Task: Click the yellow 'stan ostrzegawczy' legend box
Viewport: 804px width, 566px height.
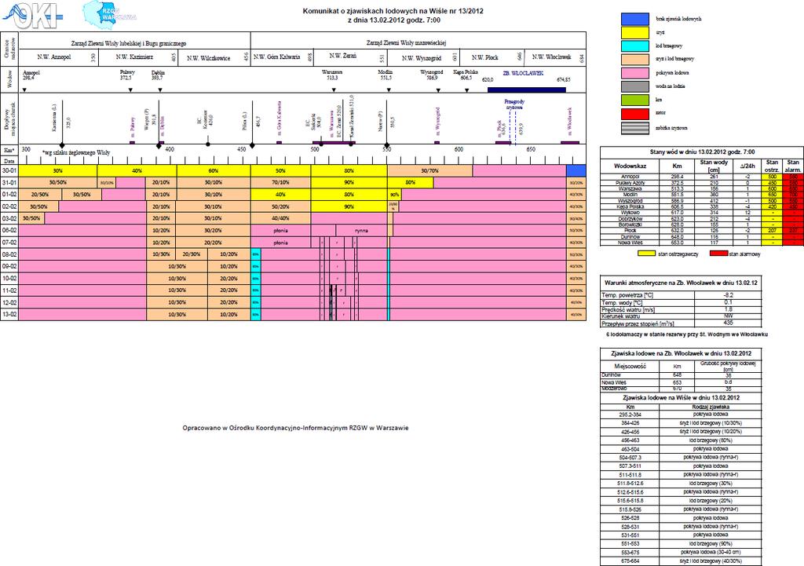Action: (x=646, y=254)
